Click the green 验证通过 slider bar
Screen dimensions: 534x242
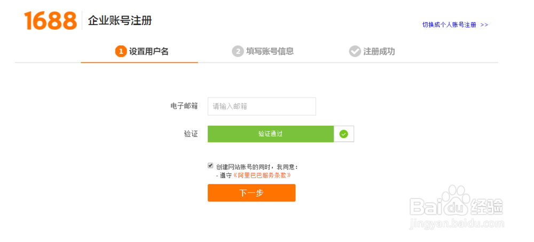pyautogui.click(x=271, y=134)
